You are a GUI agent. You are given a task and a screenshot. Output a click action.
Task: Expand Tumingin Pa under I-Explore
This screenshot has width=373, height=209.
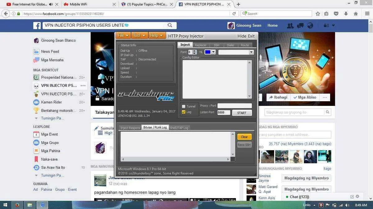tap(53, 175)
